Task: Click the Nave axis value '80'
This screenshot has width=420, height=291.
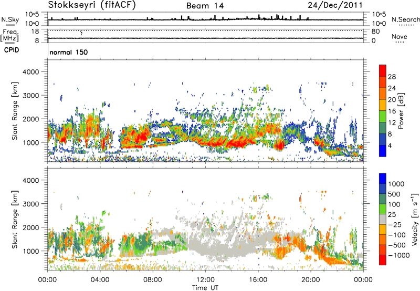Action: (375, 32)
